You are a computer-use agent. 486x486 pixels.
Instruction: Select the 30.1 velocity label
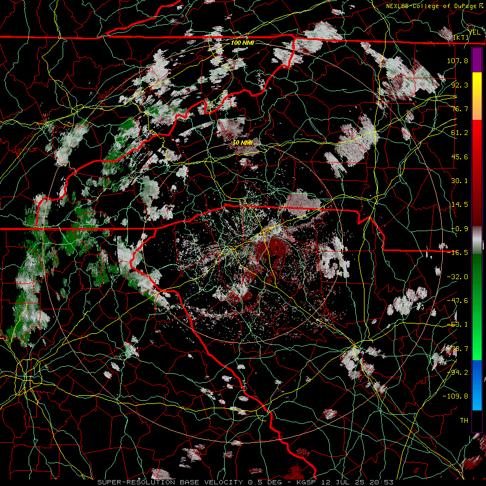click(460, 181)
